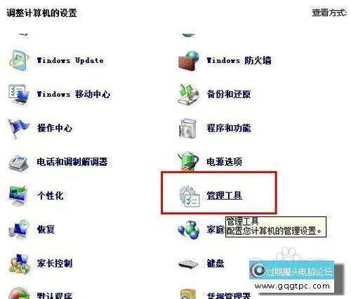Viewport: 351px width, 299px height.
Task: Open the 查看方式 view mode selector
Action: point(329,13)
